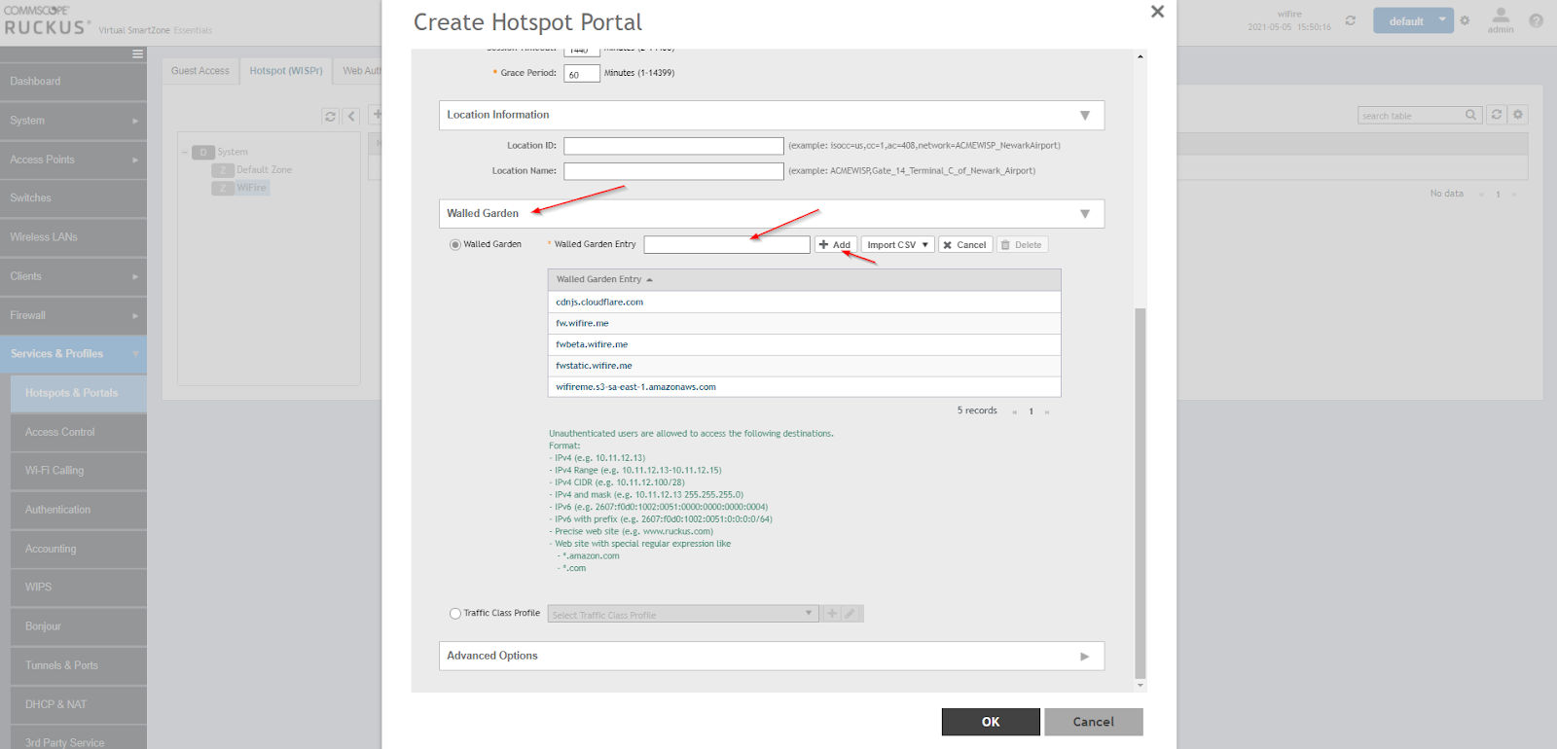Viewport: 1557px width, 749px height.
Task: Open Access Control submenu item
Action: 79,432
